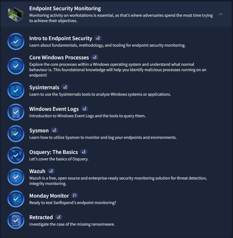
Task: Click walkthrough icon beside Intro to Endpoint Security
Action: click(x=98, y=38)
